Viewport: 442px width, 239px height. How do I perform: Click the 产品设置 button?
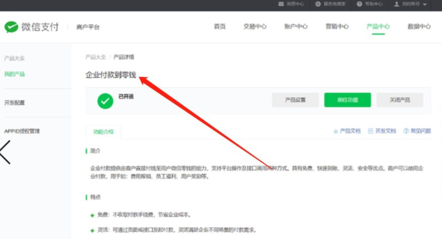295,100
